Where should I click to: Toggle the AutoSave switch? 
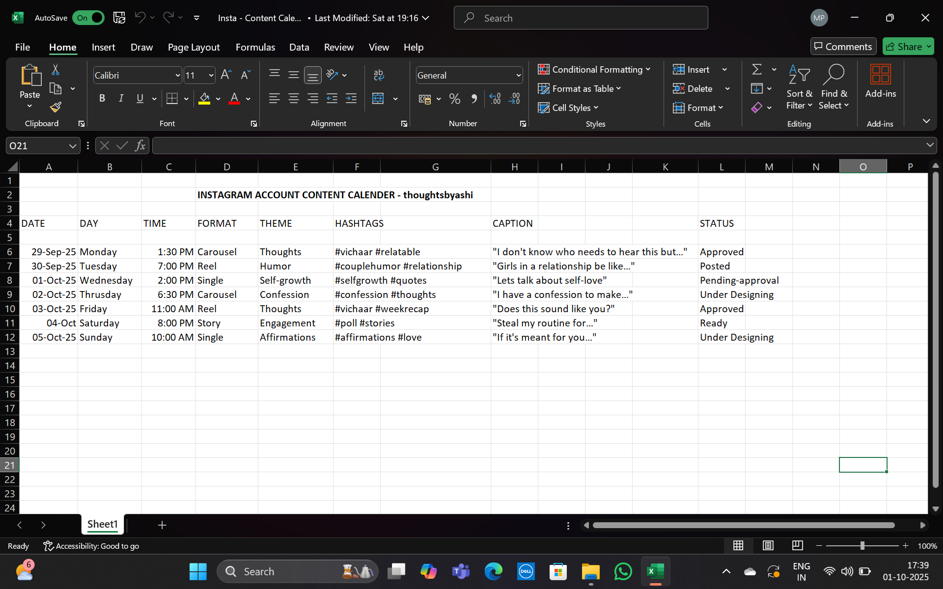[89, 18]
